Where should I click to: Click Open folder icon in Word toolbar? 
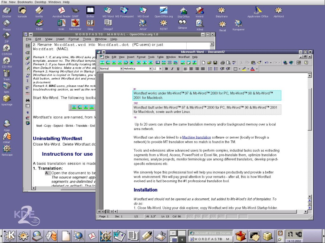click(209, 62)
